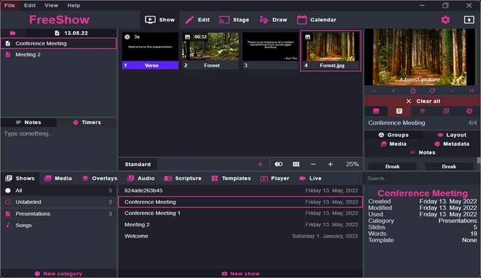Open the File menu

pos(10,6)
